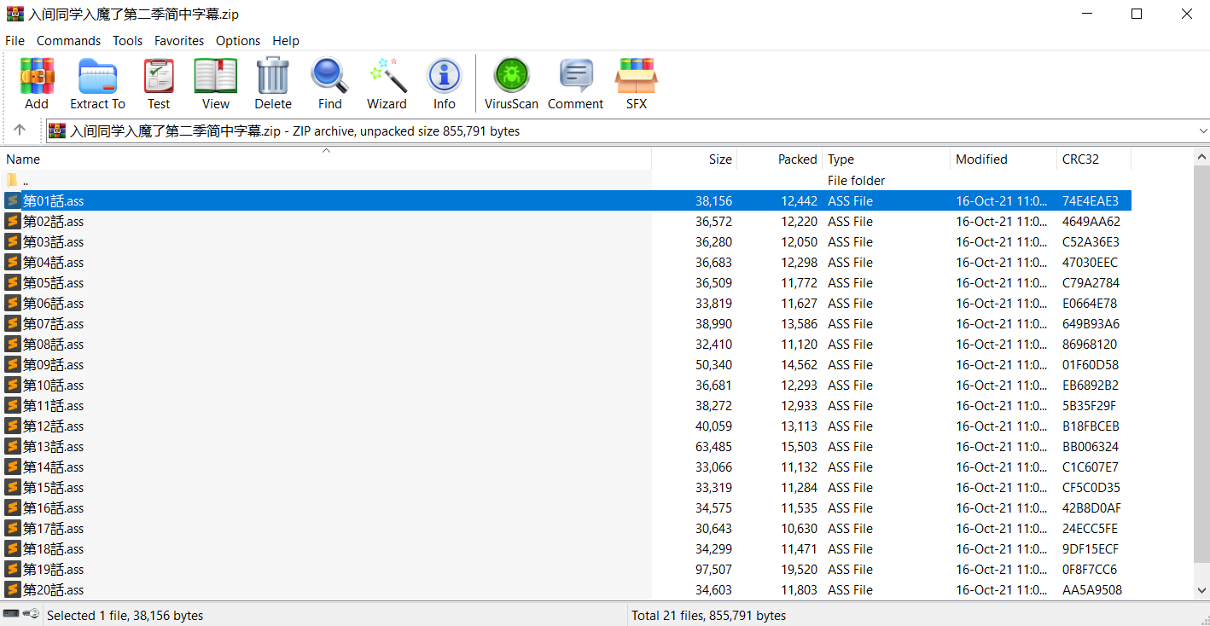Screen dimensions: 1210x626
Task: Open the Favorites menu
Action: click(179, 40)
